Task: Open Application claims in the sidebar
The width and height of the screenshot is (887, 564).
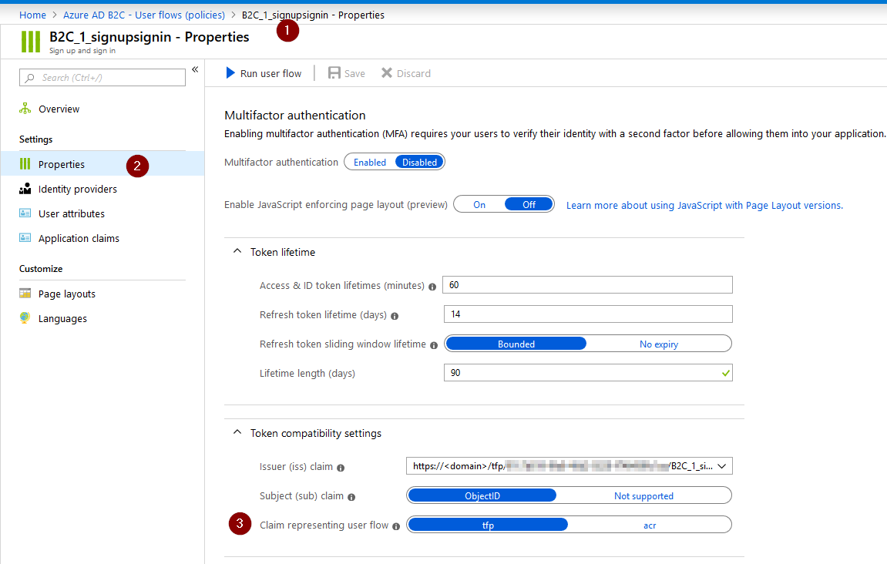Action: (79, 238)
